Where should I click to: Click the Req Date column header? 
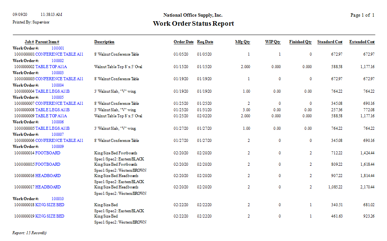click(x=205, y=42)
